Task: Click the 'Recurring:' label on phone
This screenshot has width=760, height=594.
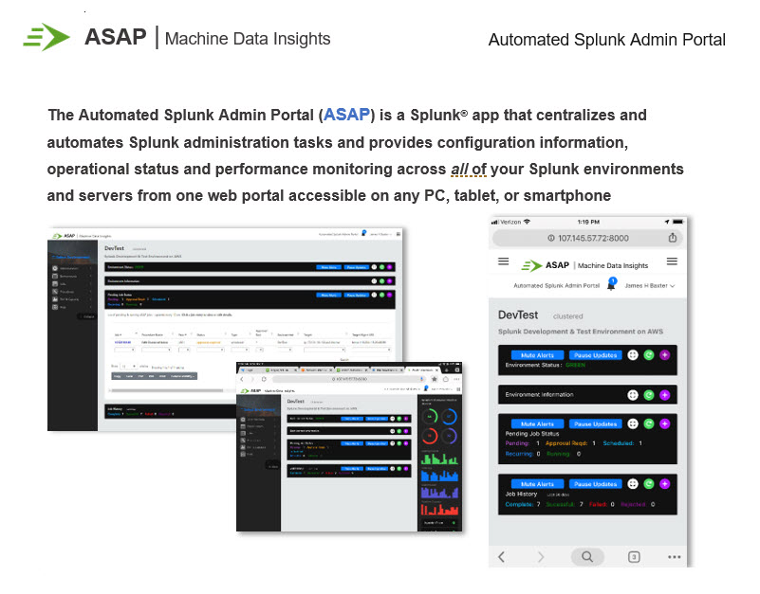Action: click(x=519, y=454)
